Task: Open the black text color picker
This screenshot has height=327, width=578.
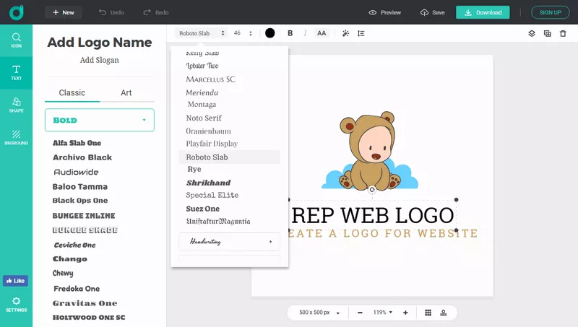Action: 269,33
